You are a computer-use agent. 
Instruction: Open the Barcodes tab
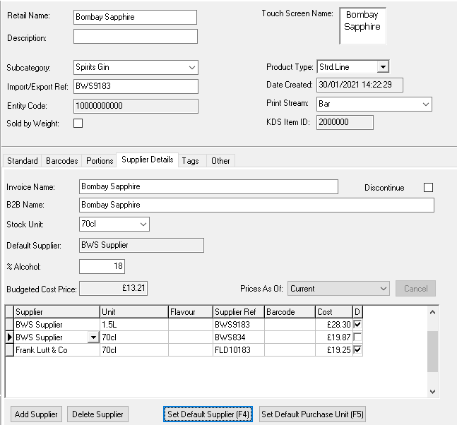pyautogui.click(x=62, y=161)
